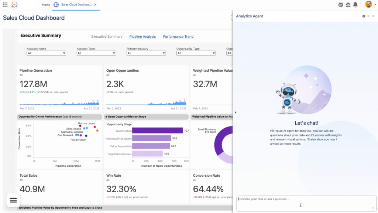Open the Salesforce App Launcher grid
Image resolution: width=378 pixels, height=213 pixels.
coord(4,4)
